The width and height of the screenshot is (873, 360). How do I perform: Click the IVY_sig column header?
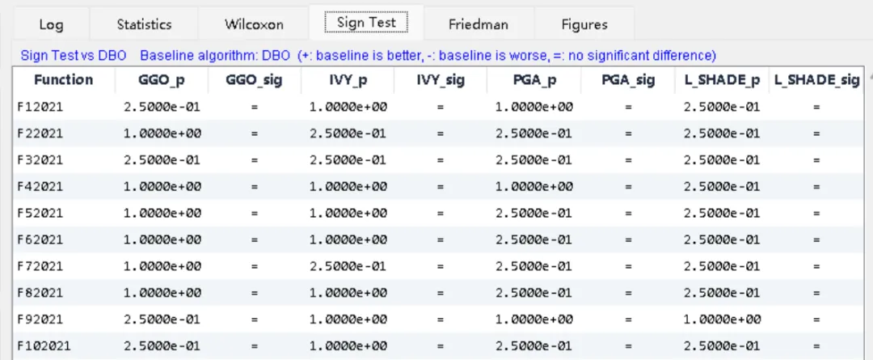[441, 80]
